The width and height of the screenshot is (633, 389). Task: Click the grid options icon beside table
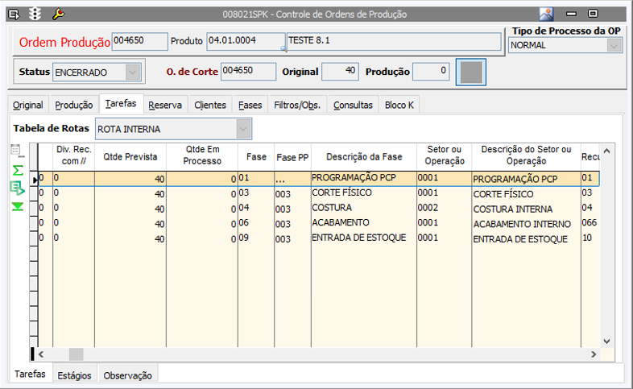coord(17,151)
